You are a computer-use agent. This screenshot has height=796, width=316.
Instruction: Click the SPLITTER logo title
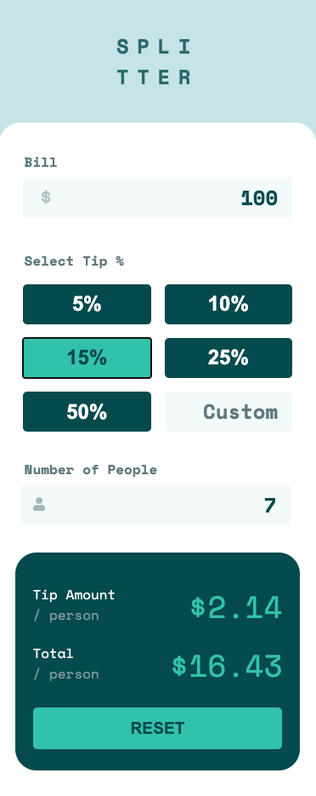point(155,62)
